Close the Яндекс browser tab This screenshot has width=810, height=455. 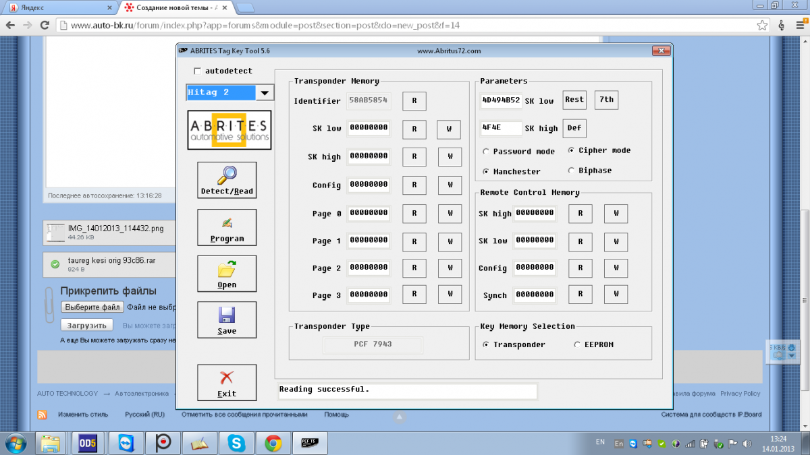tap(111, 7)
